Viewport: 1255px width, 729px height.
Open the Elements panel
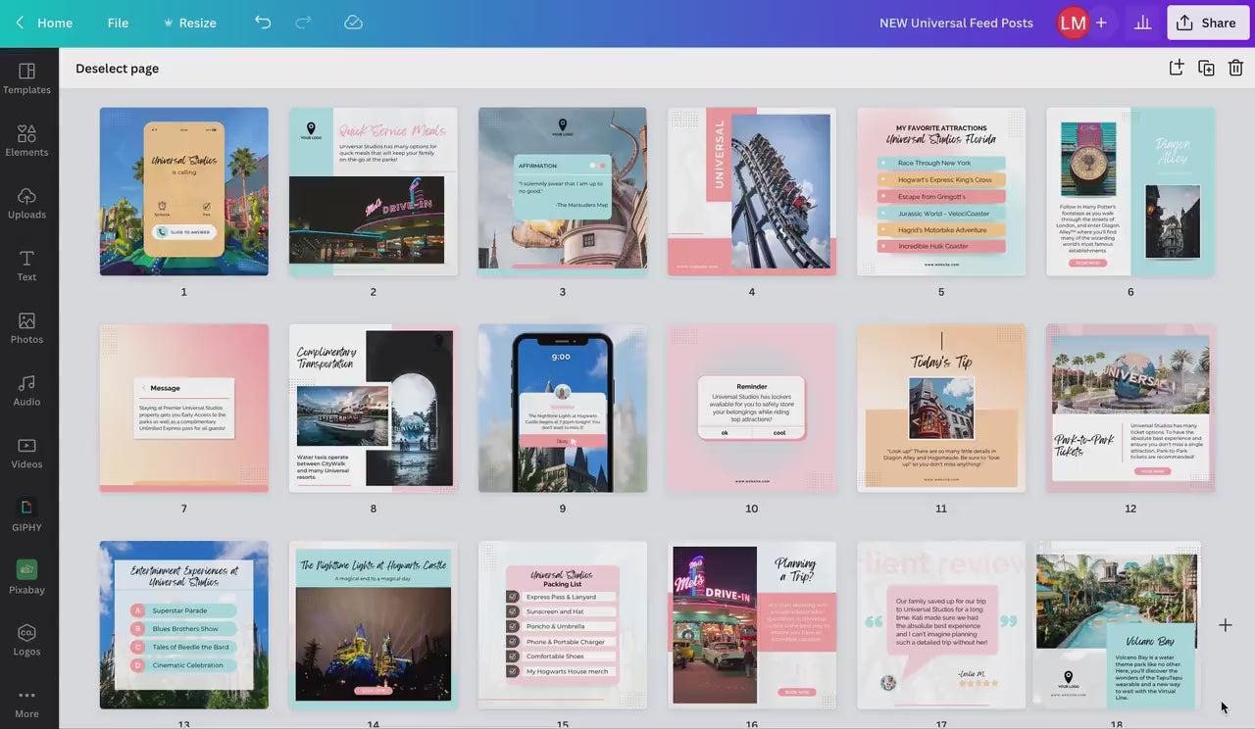pos(26,140)
